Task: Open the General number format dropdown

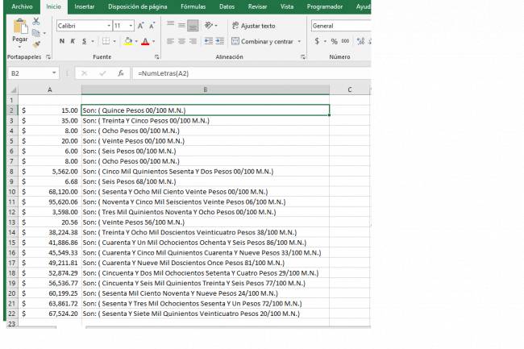Action: point(339,26)
